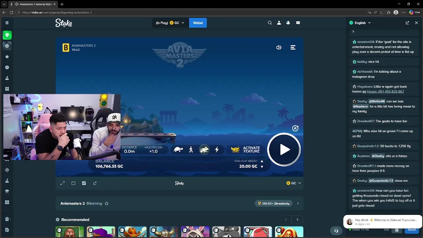The width and height of the screenshot is (423, 238).
Task: Open Andjela welcome message popup
Action: [382, 221]
